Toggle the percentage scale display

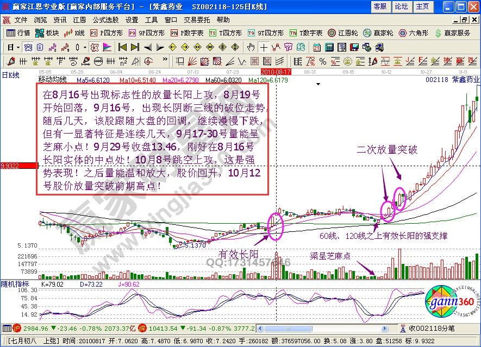click(322, 61)
